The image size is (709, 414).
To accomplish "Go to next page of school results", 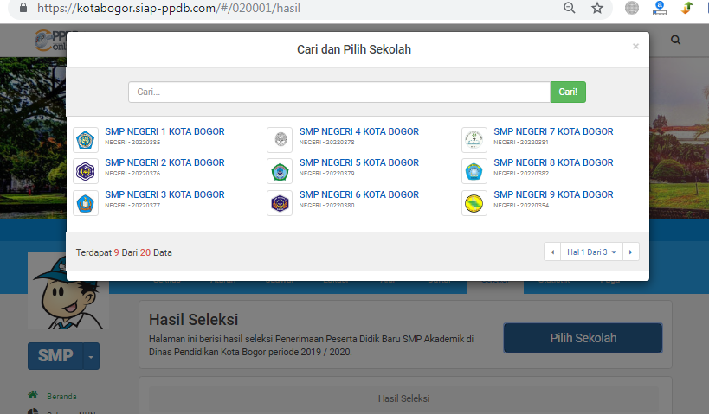I will point(631,252).
